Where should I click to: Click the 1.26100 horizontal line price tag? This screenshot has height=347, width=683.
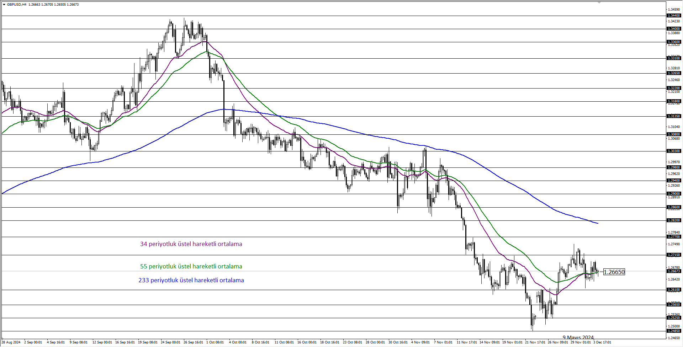click(x=674, y=290)
